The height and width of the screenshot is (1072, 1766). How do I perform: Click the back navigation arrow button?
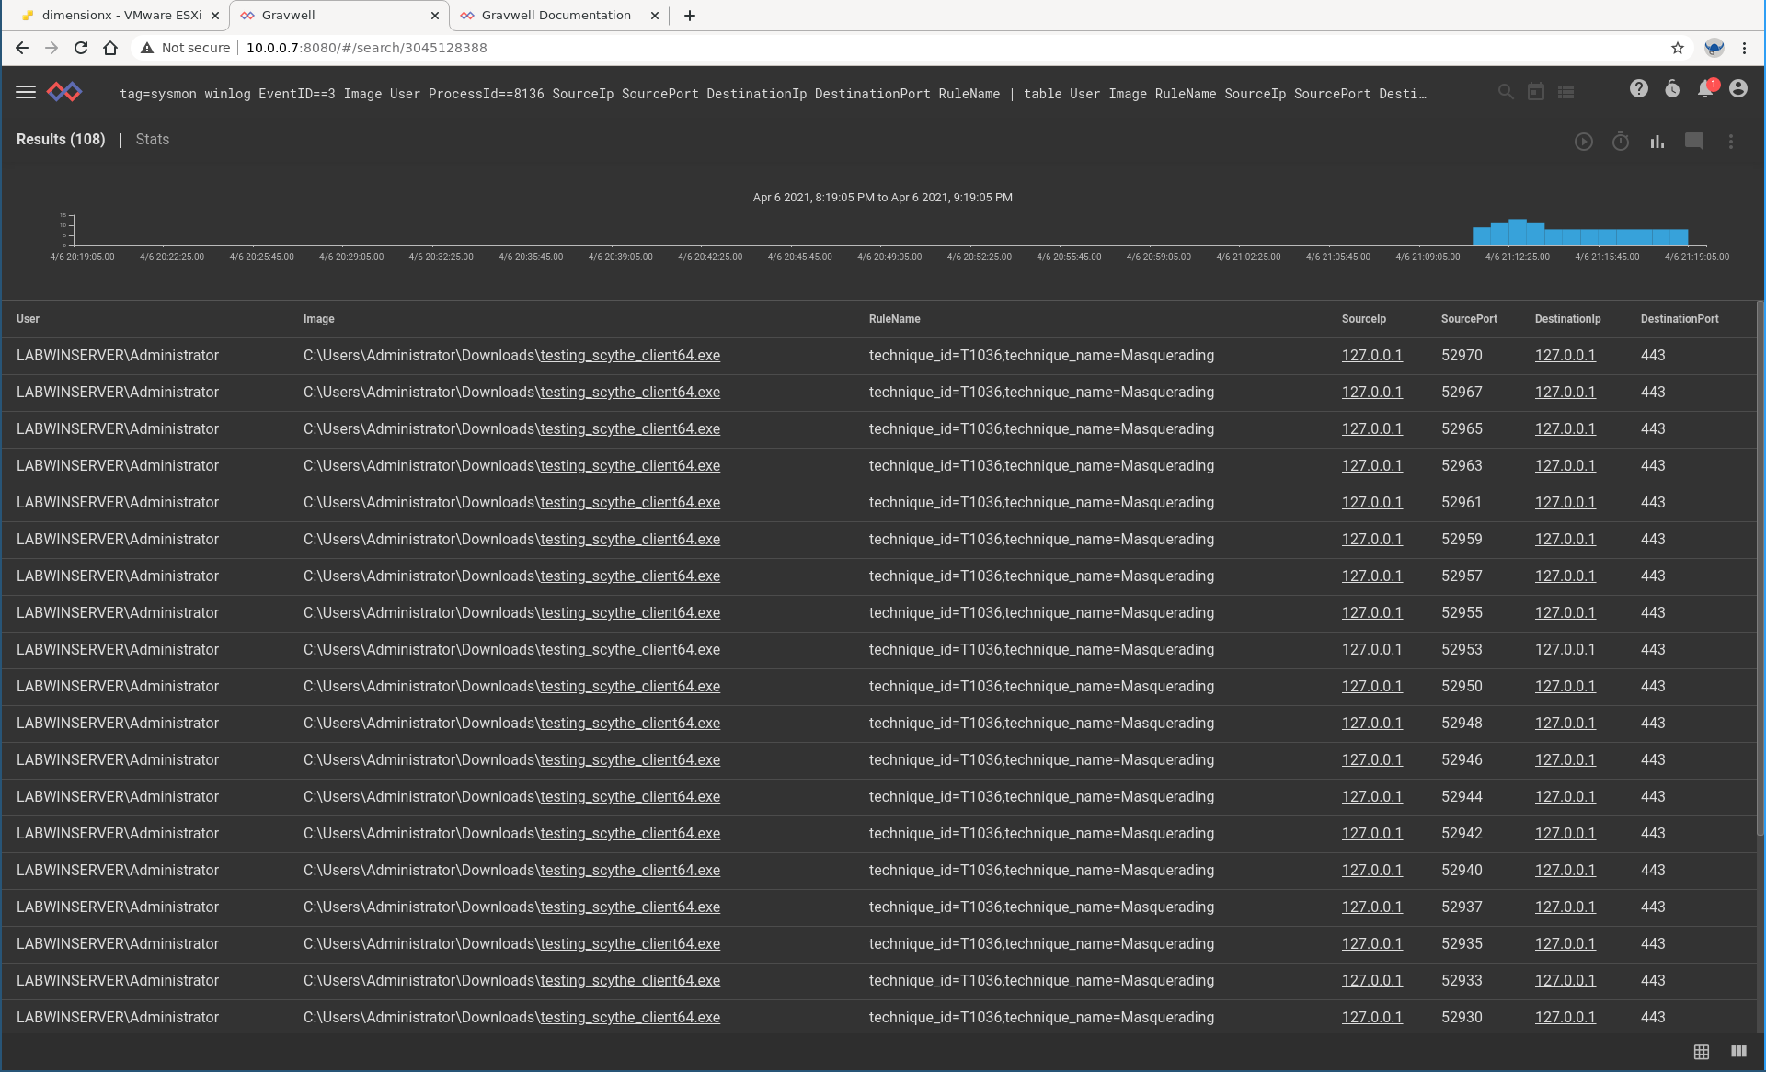21,48
